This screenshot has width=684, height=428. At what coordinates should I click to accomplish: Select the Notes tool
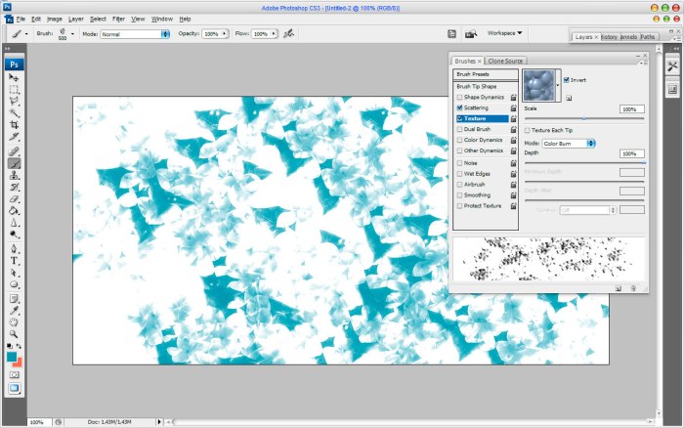(x=14, y=299)
